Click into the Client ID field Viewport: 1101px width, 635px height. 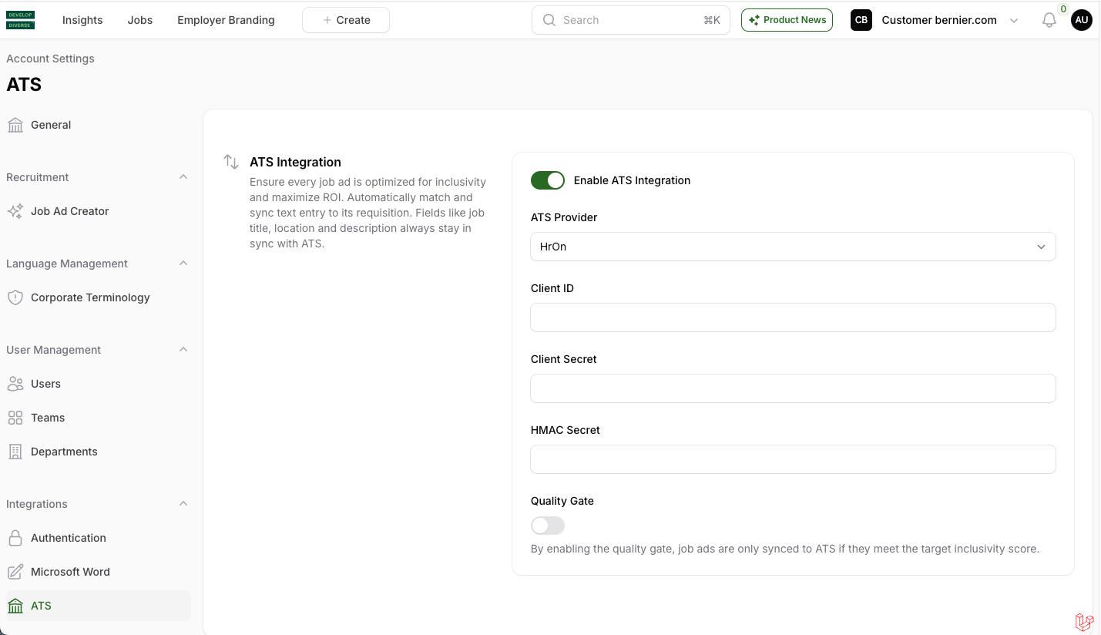792,317
